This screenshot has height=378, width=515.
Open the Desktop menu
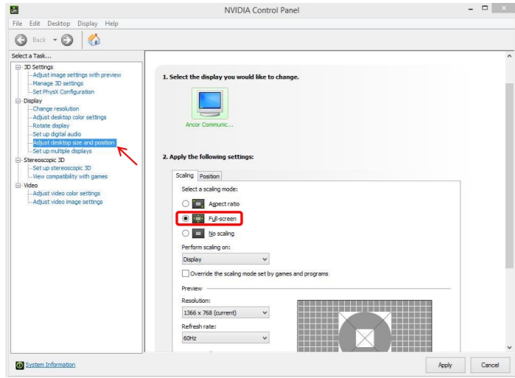59,24
